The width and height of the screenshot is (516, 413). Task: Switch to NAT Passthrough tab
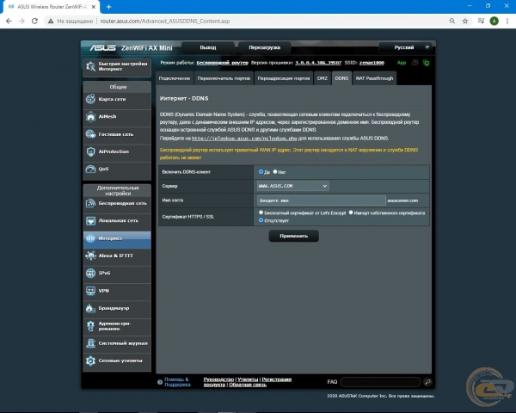374,78
